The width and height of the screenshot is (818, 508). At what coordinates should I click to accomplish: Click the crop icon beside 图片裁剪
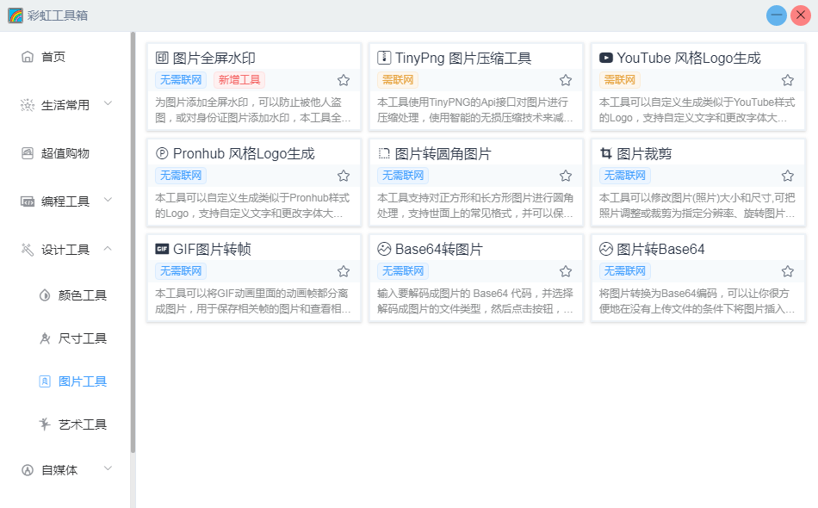click(606, 154)
